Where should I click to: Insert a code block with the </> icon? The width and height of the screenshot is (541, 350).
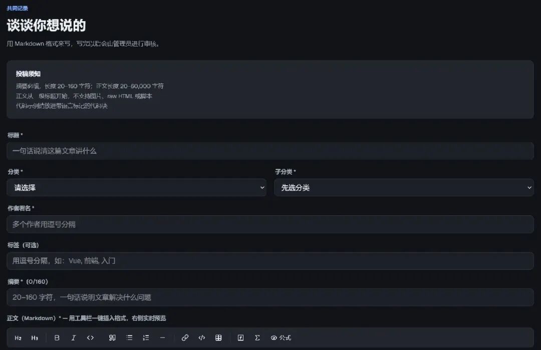click(x=202, y=338)
